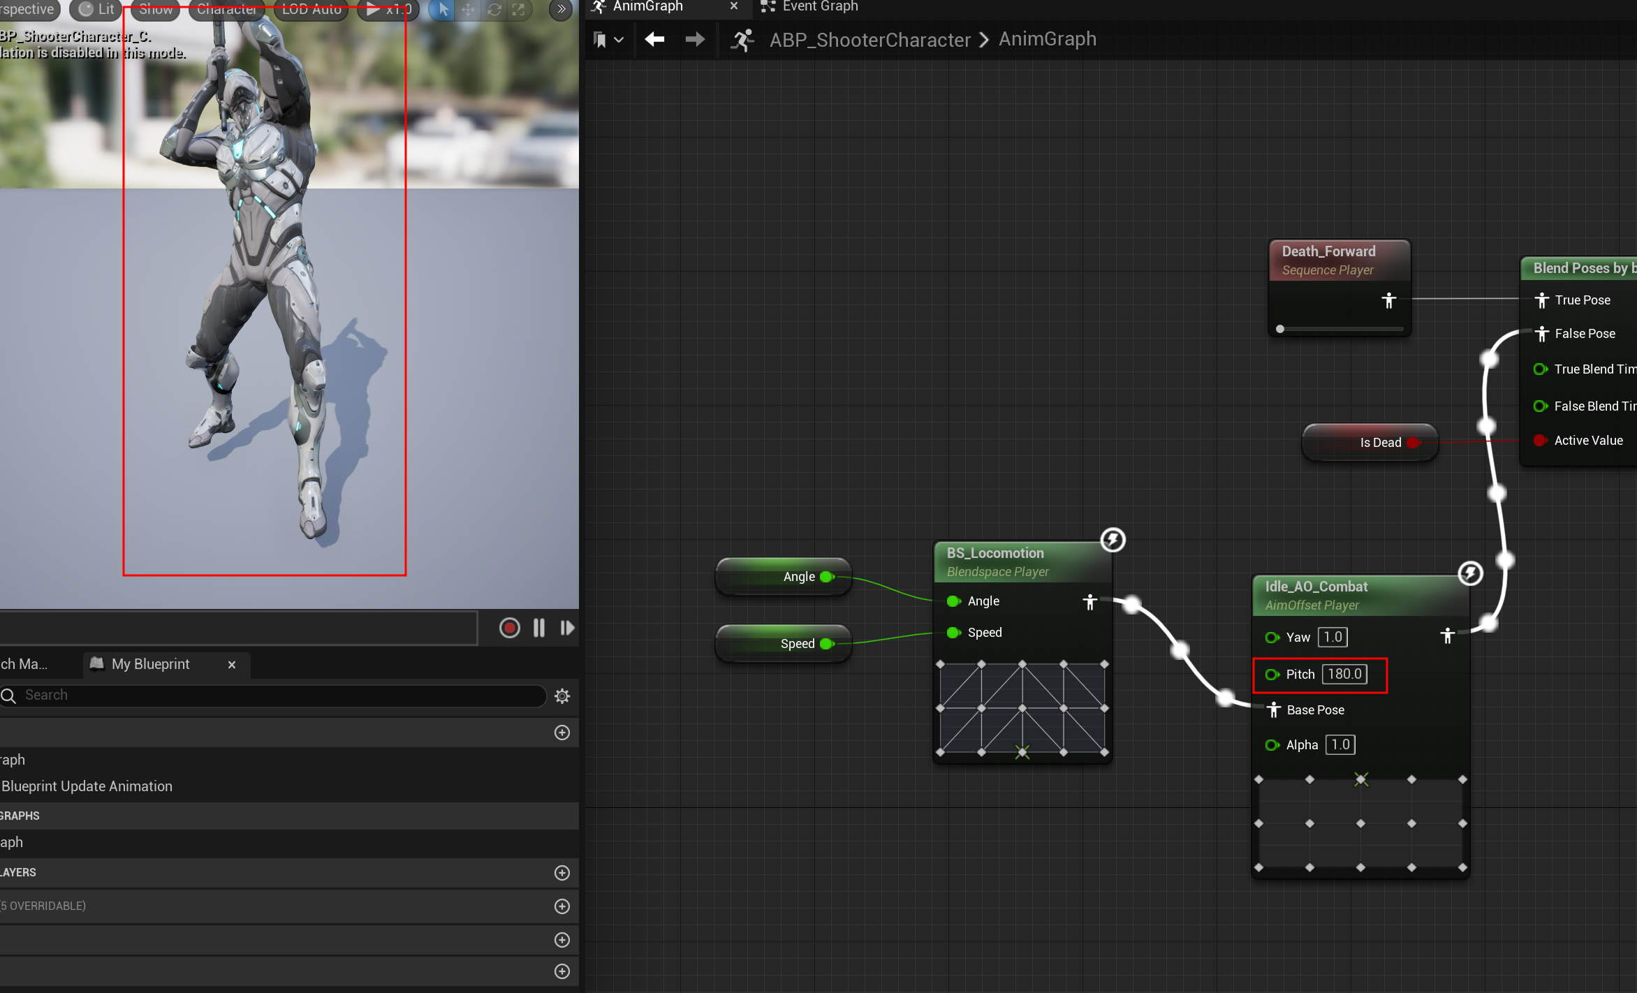
Task: Click fast path icon on BS_Locomotion node
Action: (1113, 539)
